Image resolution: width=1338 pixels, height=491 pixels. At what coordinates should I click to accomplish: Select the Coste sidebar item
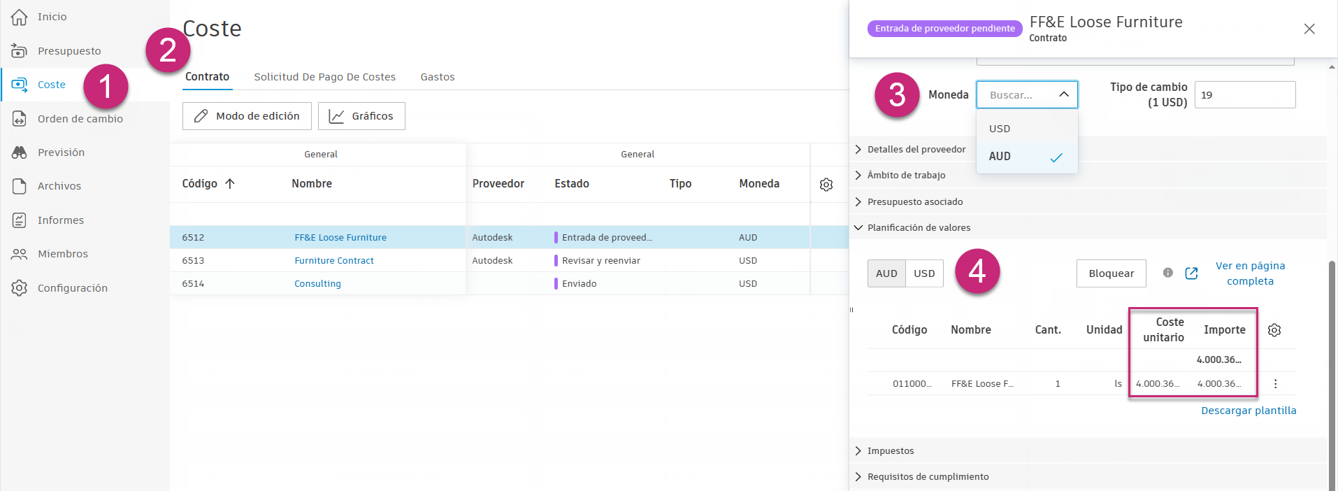(x=52, y=85)
